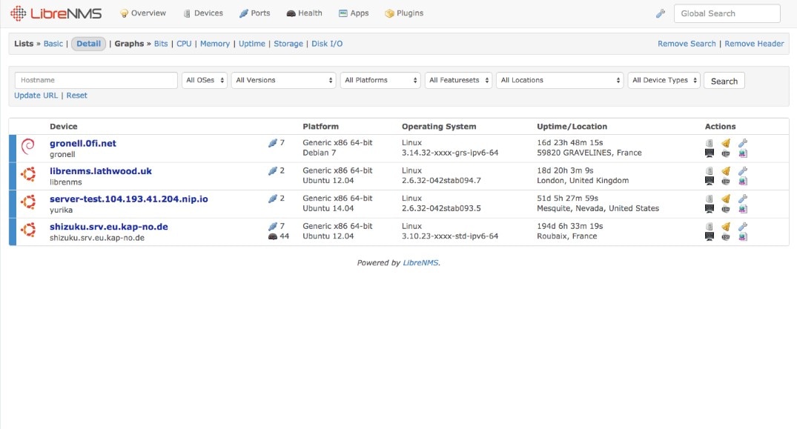Screen dimensions: 797x429
Task: Click edit wrench icon for librenms.lathwood.uk
Action: (743, 170)
